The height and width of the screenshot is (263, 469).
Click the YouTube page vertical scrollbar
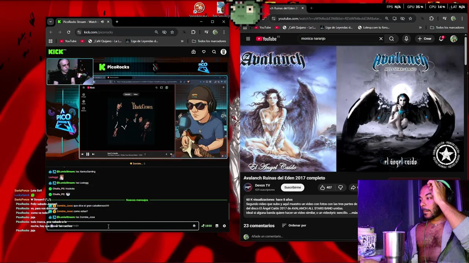point(466,51)
